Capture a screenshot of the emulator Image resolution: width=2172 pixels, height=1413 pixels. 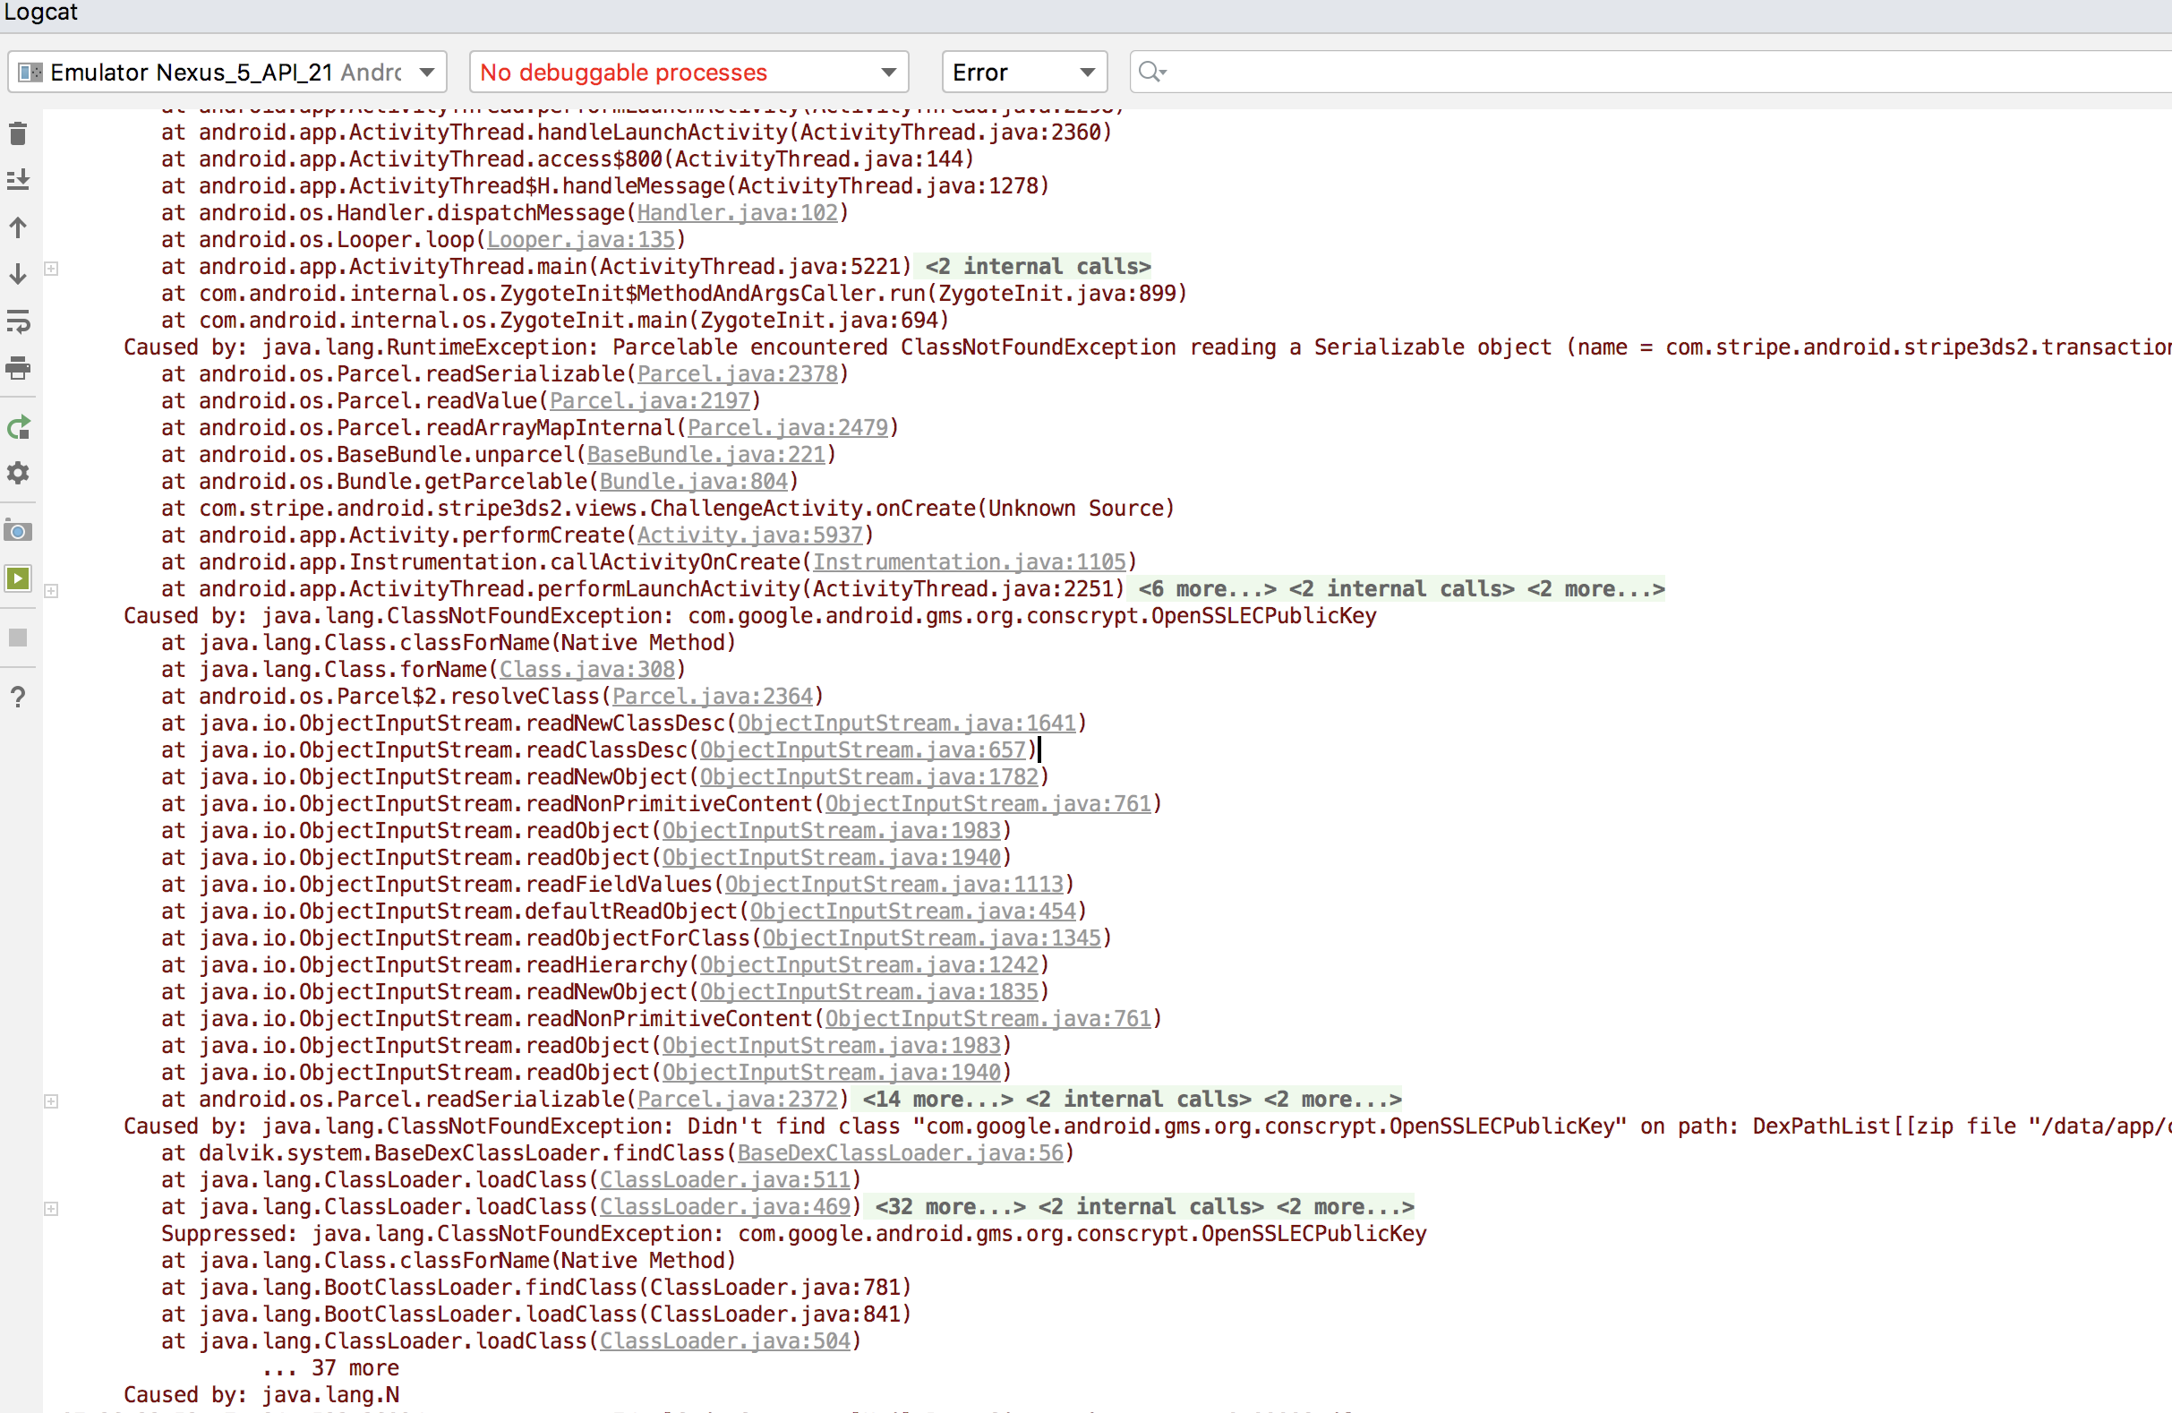point(17,530)
